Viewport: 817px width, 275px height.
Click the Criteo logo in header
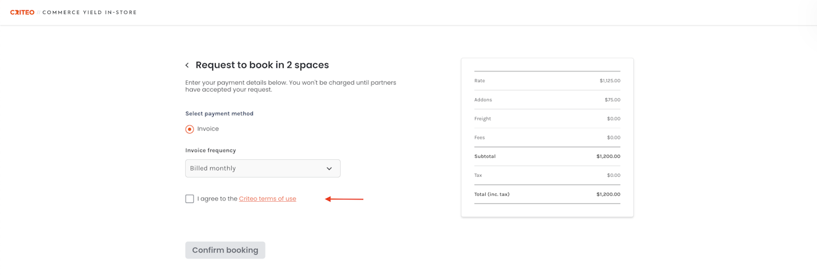tap(22, 12)
